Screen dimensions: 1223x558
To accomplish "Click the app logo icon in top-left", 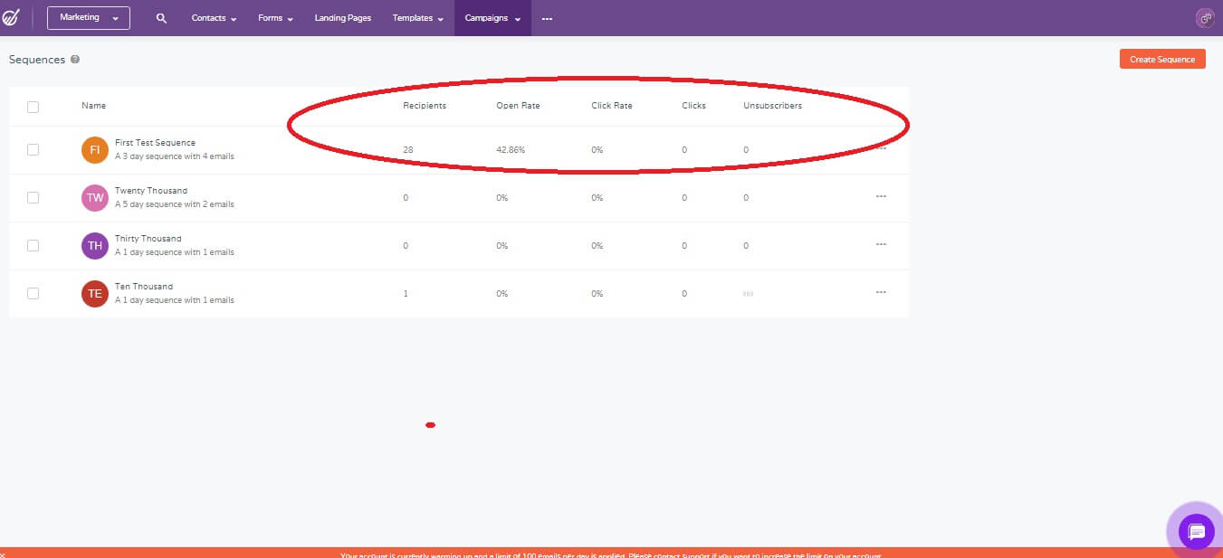I will coord(11,18).
